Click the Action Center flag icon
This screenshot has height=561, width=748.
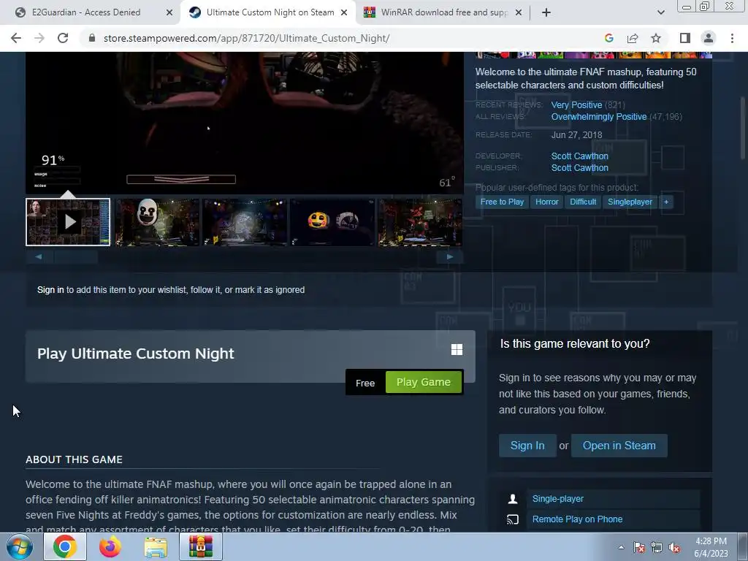[639, 548]
